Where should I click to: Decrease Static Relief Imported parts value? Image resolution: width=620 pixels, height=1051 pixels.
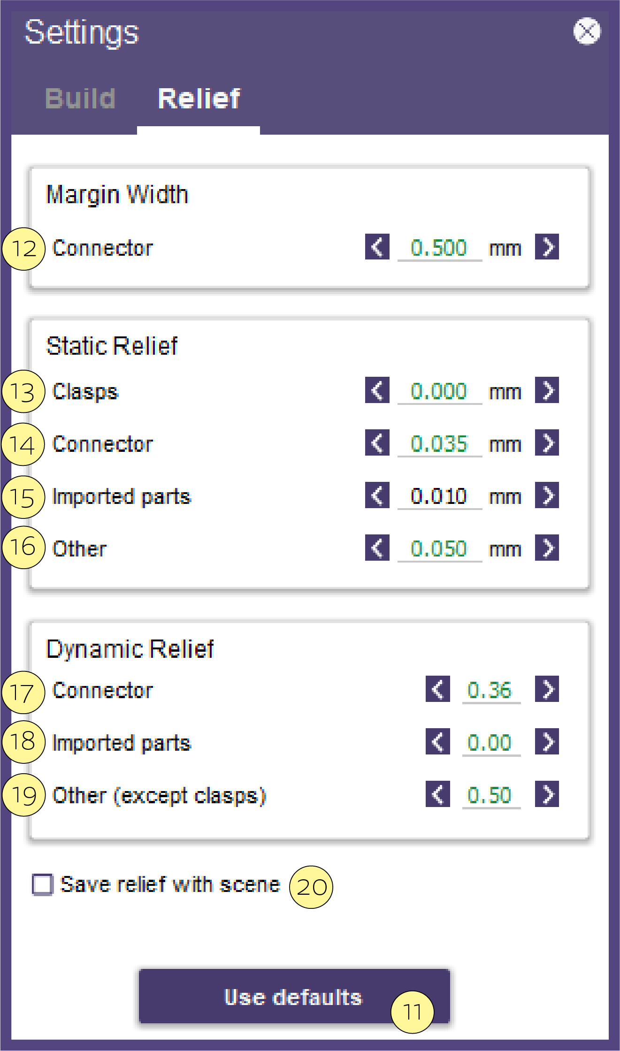click(377, 495)
